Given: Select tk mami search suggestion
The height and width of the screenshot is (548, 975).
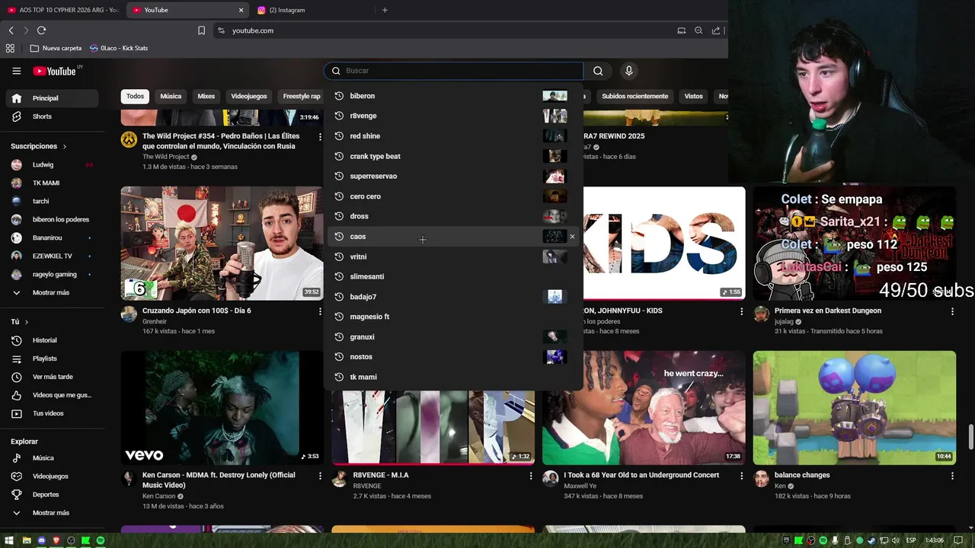Looking at the screenshot, I should pos(454,377).
